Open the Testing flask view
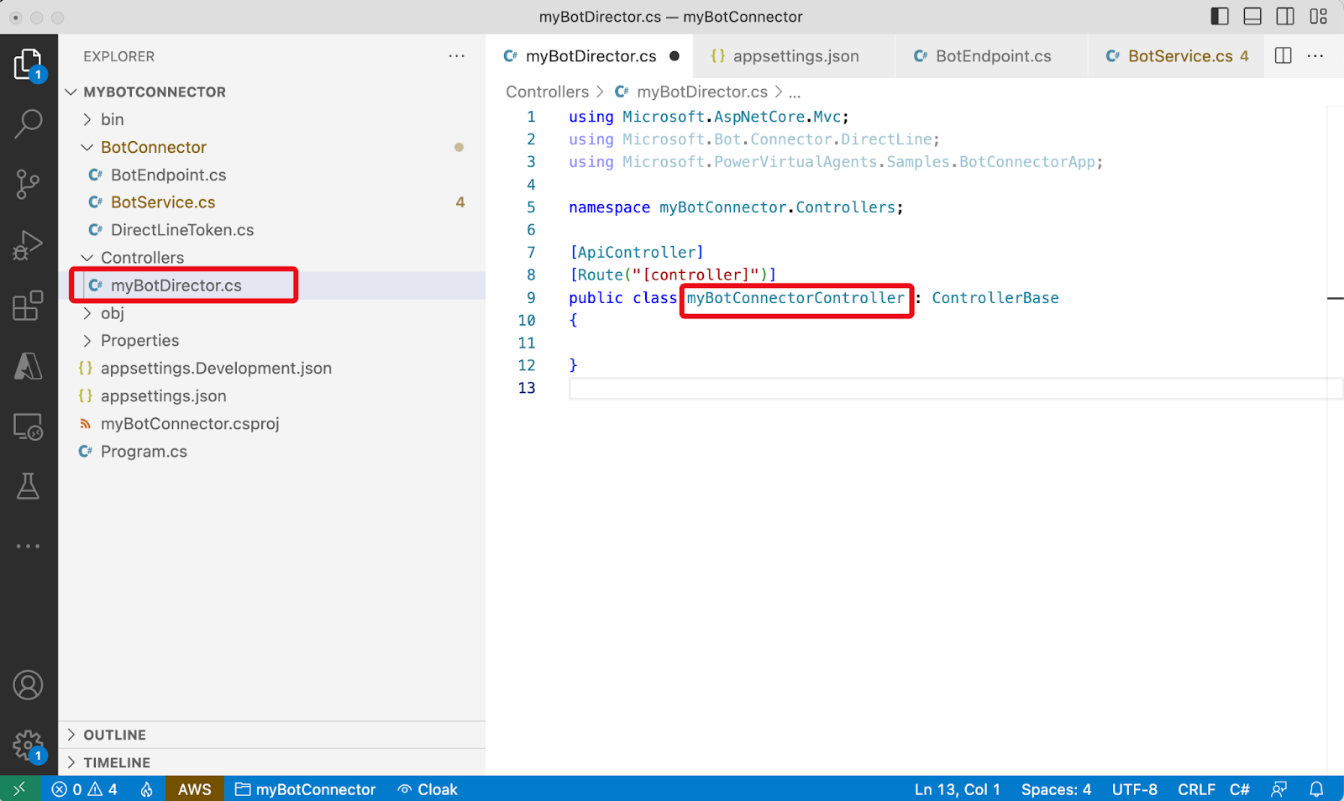 [28, 486]
